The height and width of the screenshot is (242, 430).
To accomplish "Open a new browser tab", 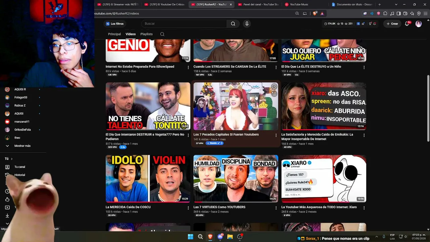I will (x=380, y=4).
